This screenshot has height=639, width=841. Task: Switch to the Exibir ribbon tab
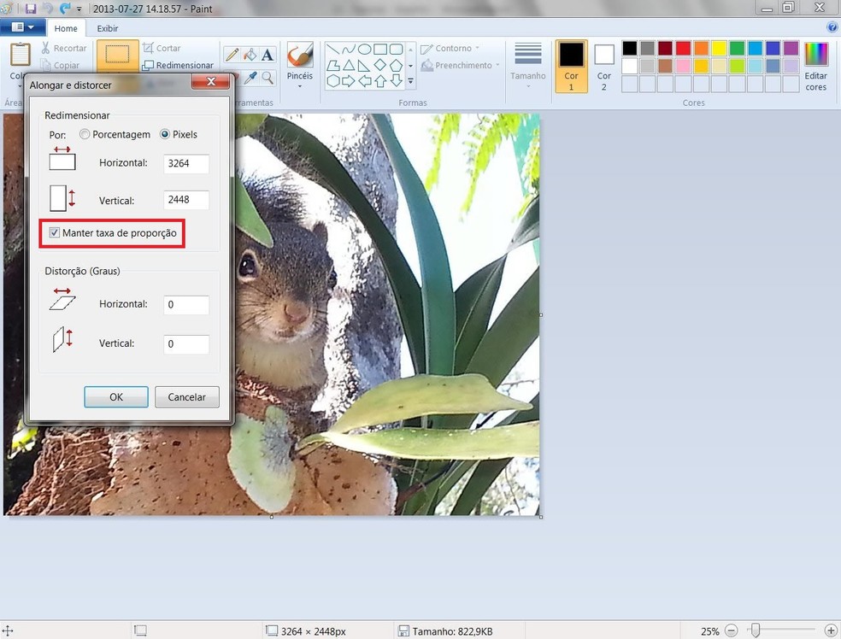click(x=108, y=28)
